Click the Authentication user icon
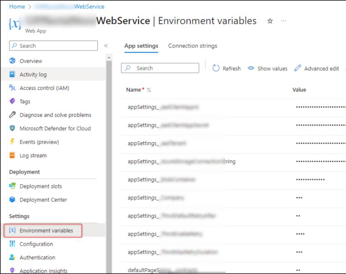Viewport: 346px width, 274px height. tap(13, 257)
